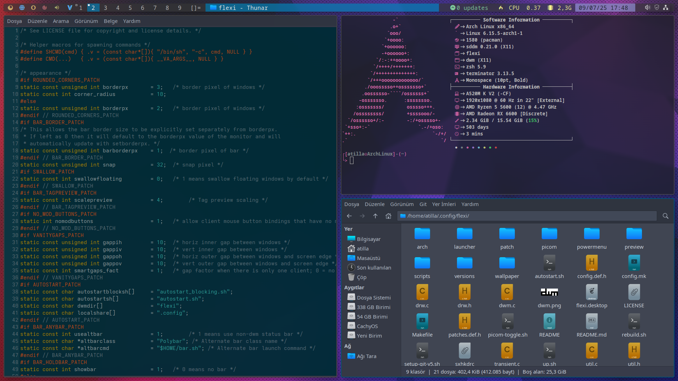Select the config.def.h file
Image resolution: width=678 pixels, height=381 pixels.
(592, 268)
